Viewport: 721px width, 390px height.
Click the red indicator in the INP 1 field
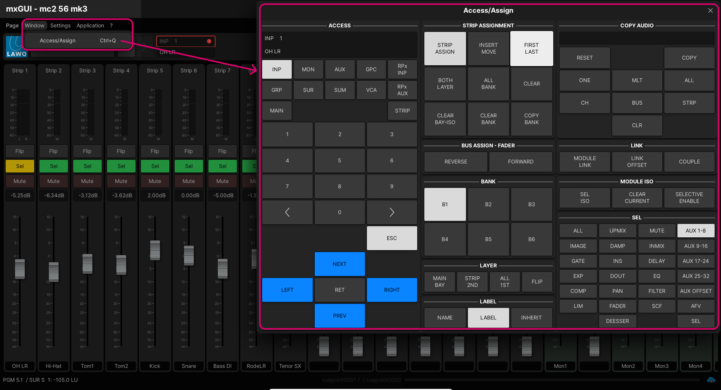[x=209, y=41]
